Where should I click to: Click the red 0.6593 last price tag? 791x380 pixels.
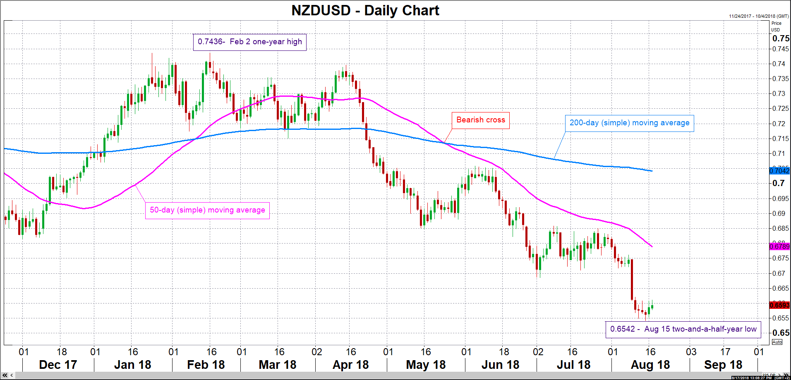779,305
